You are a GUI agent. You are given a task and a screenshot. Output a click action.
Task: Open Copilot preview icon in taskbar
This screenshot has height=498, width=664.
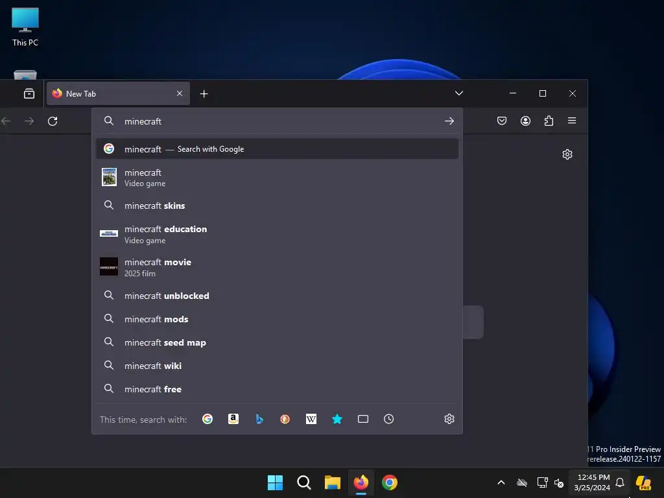pyautogui.click(x=643, y=482)
